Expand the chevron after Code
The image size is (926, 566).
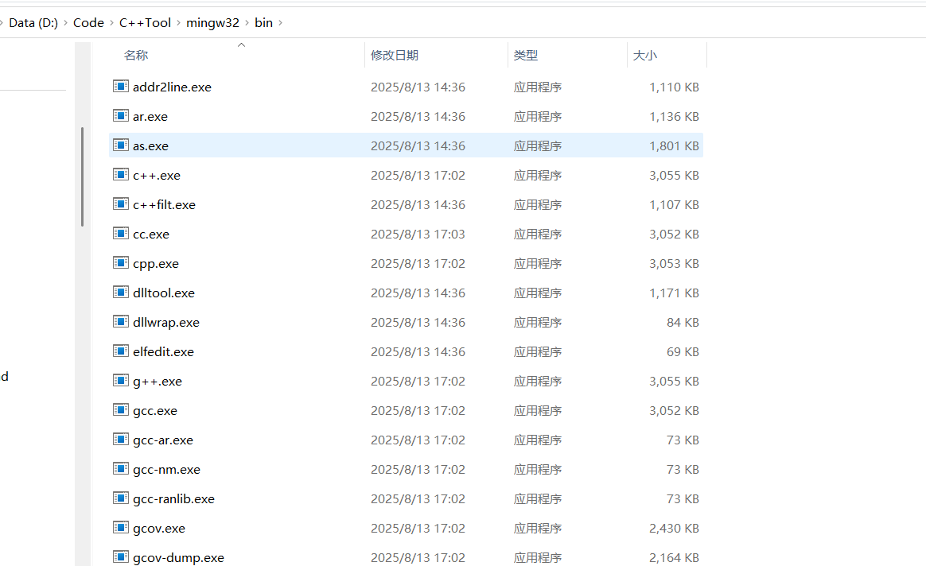tap(111, 23)
